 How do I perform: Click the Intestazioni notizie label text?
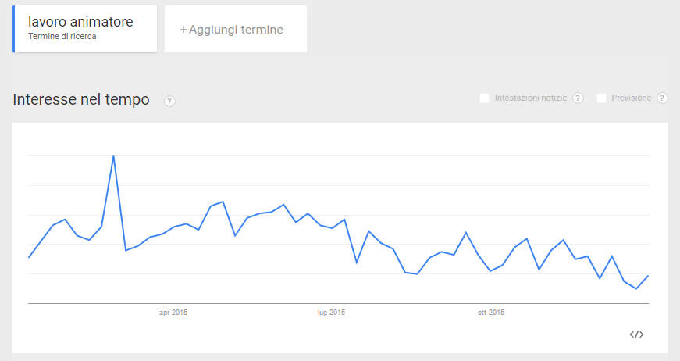click(531, 98)
